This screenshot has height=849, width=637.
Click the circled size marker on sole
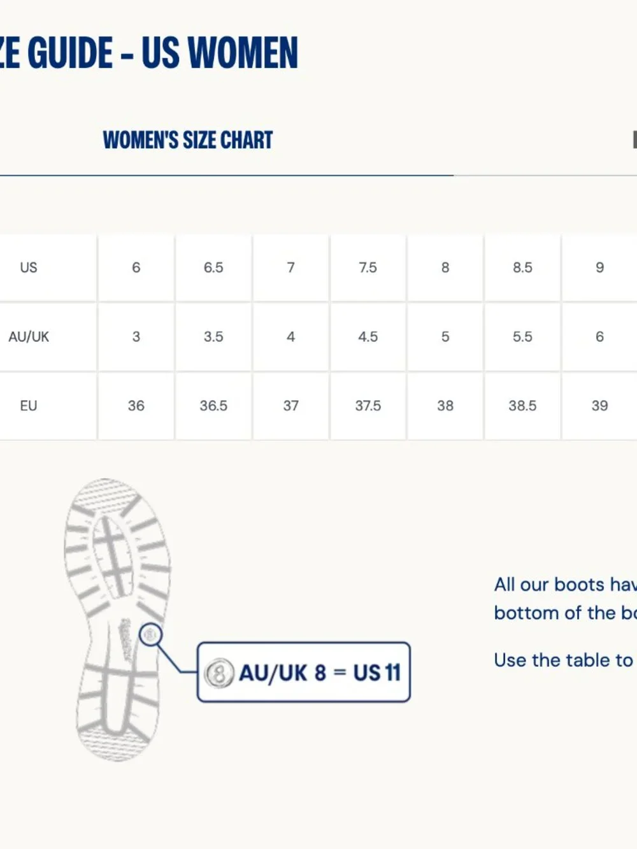pyautogui.click(x=150, y=634)
